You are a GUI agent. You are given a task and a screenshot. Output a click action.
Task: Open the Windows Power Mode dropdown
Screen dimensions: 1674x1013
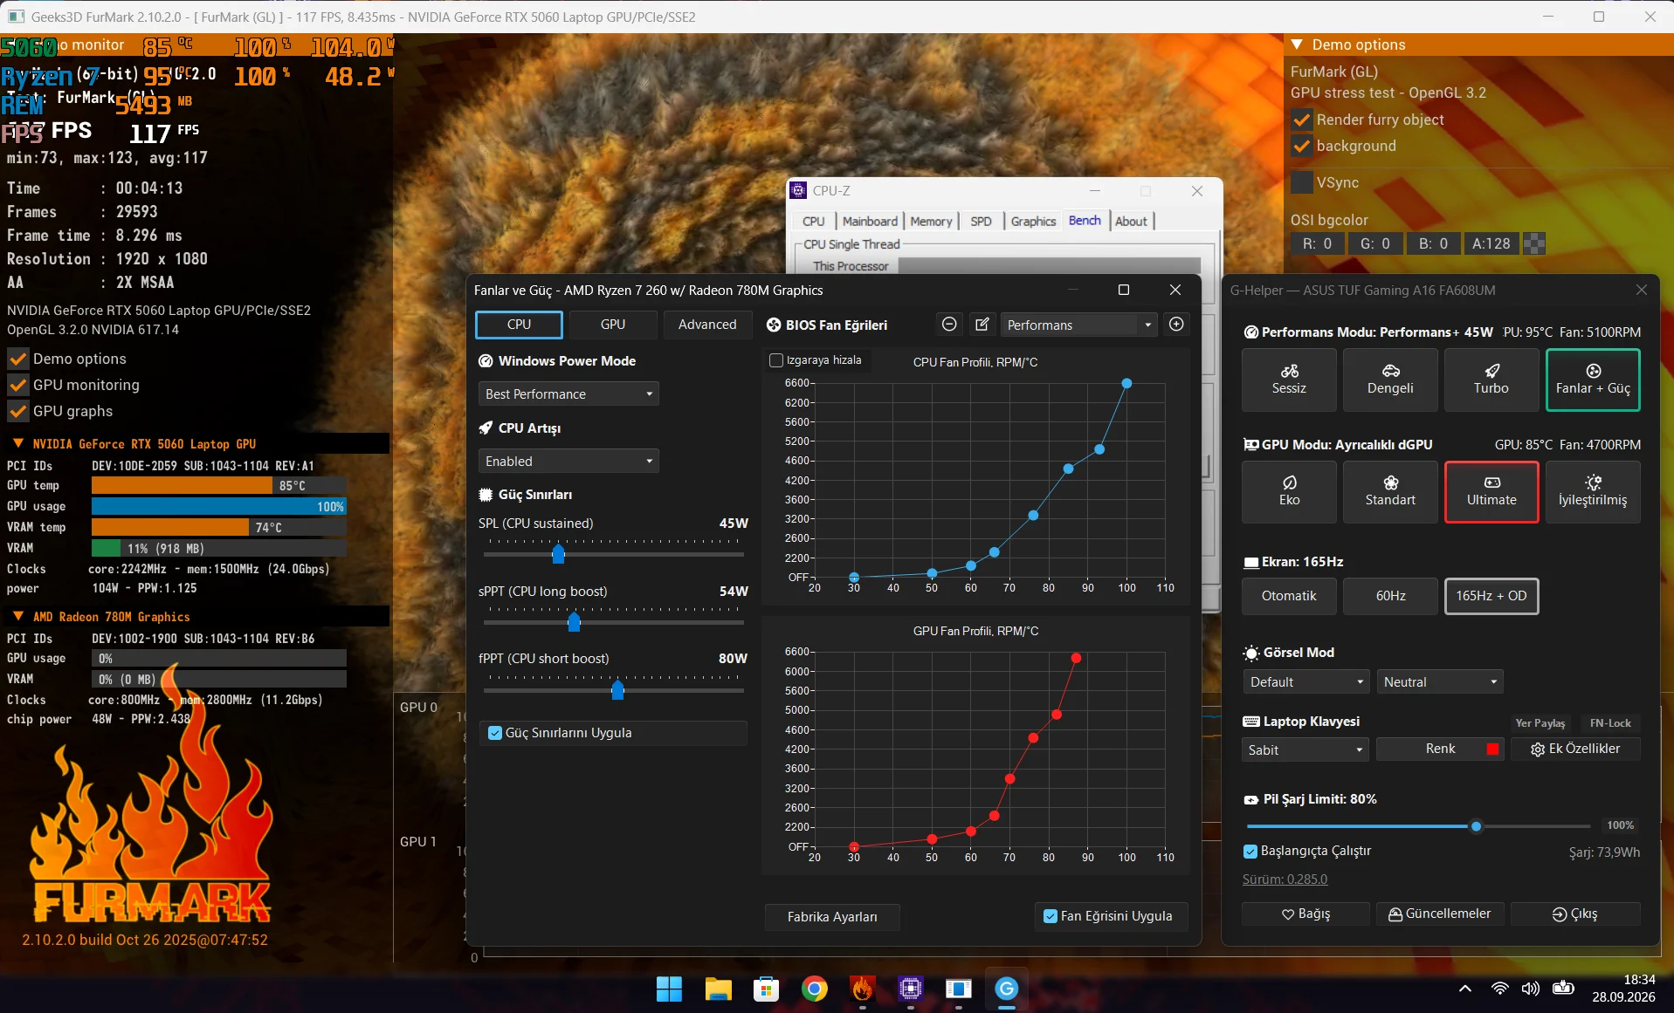coord(568,394)
